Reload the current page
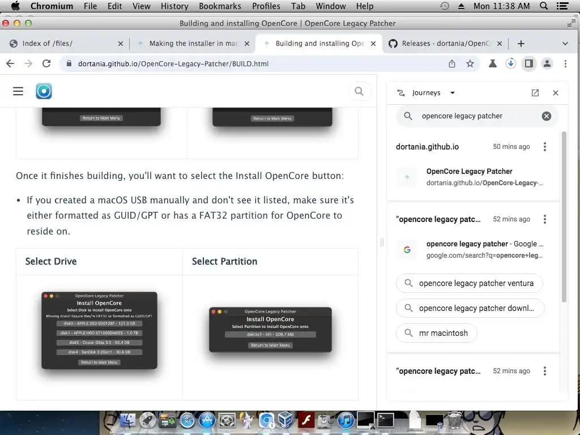 (x=46, y=63)
